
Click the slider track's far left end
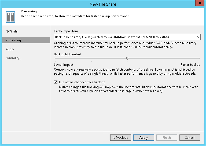[x=54, y=58]
